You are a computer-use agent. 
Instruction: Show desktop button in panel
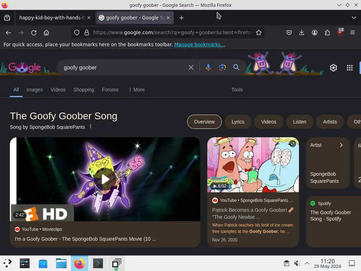pyautogui.click(x=351, y=263)
